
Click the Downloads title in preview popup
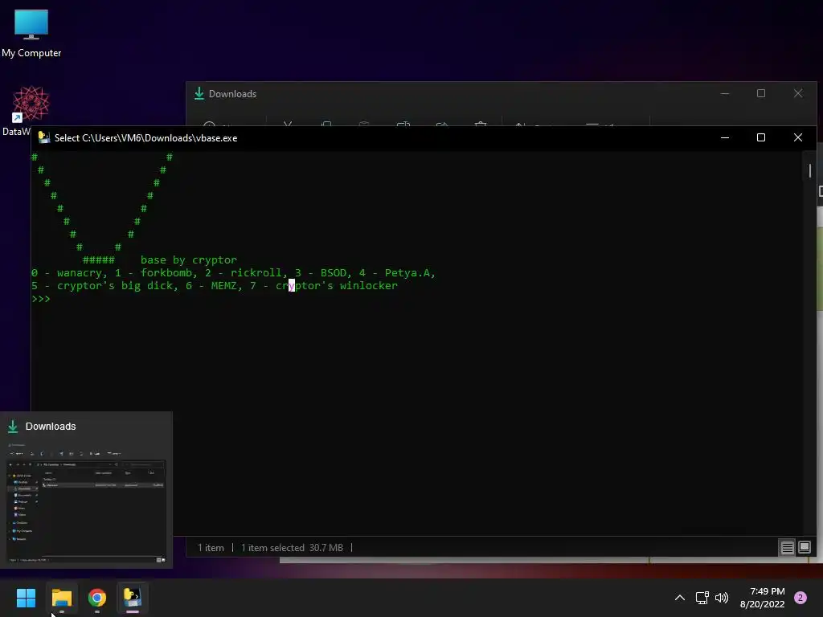tap(51, 427)
